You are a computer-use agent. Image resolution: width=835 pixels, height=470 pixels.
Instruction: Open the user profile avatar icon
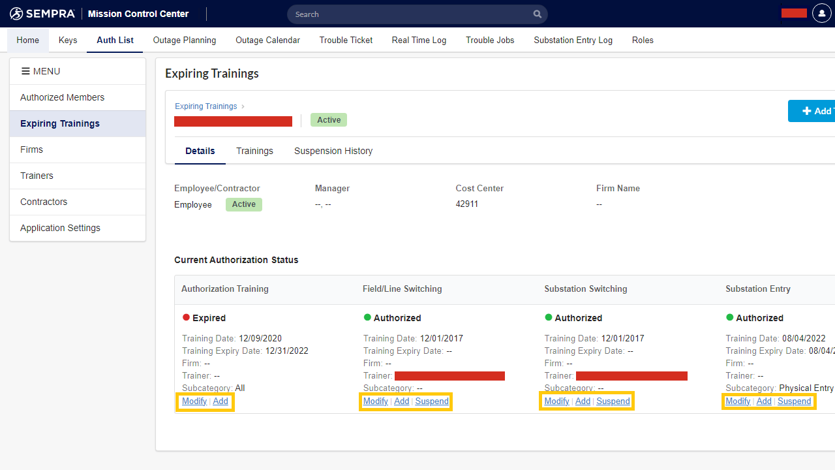click(x=821, y=14)
